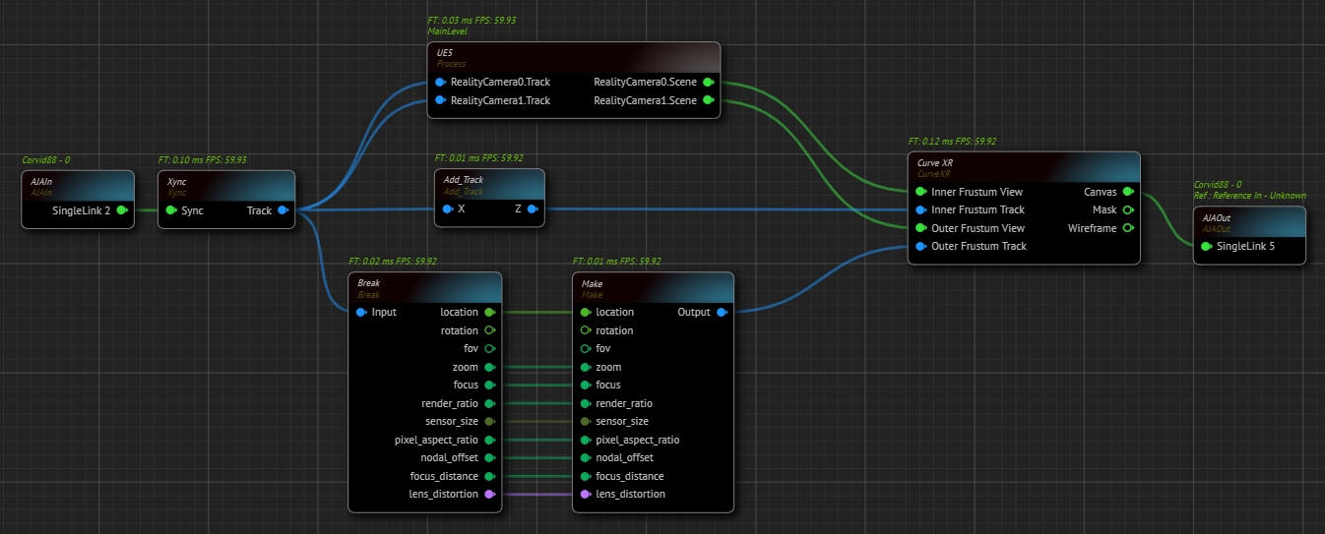Image resolution: width=1325 pixels, height=534 pixels.
Task: Click the purple lens_distortion pin on Make node
Action: (x=586, y=494)
